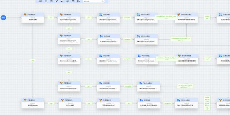Image resolution: width=230 pixels, height=115 pixels.
Task: Select the 'no' label below step30
Action: point(69,72)
